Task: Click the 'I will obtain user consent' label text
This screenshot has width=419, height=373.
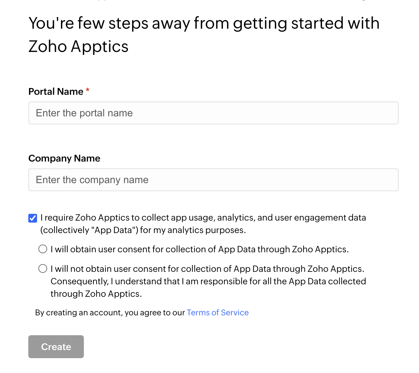Action: (199, 250)
